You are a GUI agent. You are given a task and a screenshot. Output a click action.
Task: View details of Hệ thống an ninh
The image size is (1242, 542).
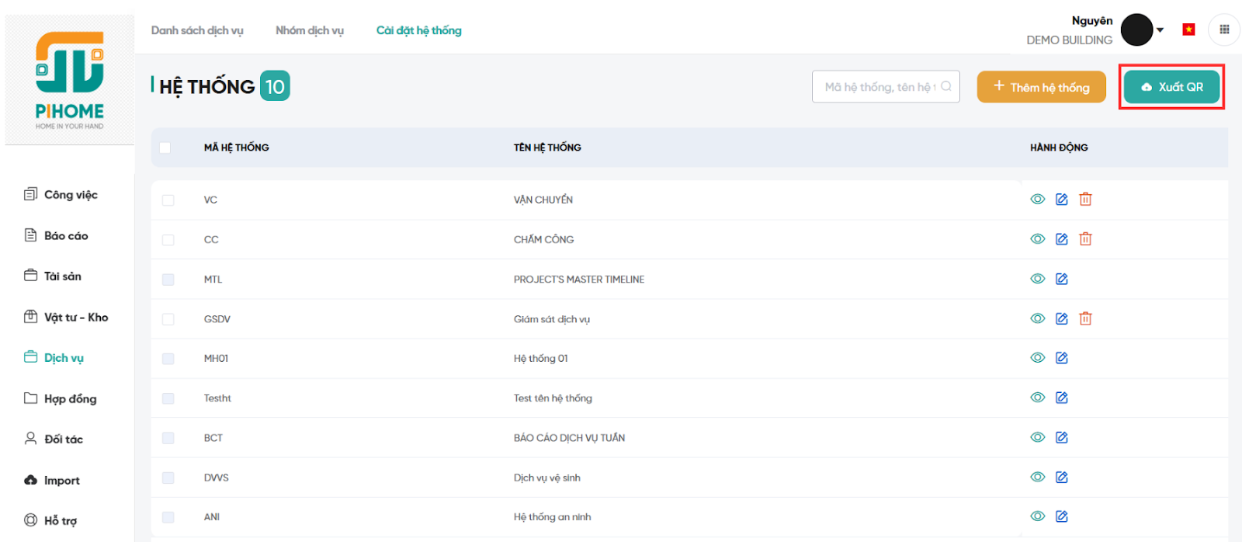click(x=1037, y=516)
